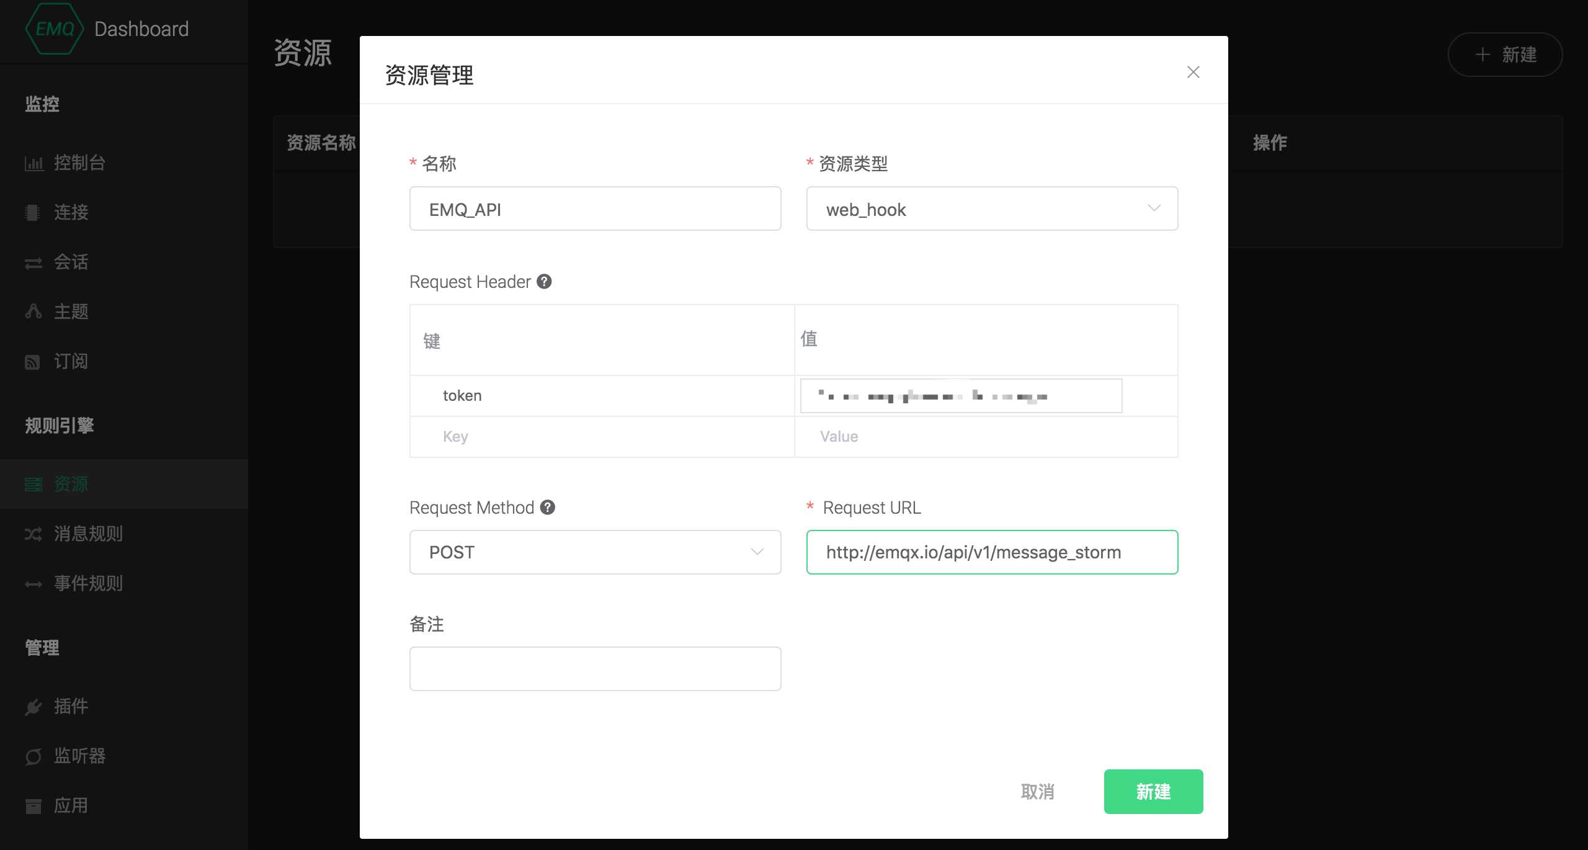This screenshot has width=1588, height=850.
Task: Select the 资源 sidebar item
Action: click(x=124, y=484)
